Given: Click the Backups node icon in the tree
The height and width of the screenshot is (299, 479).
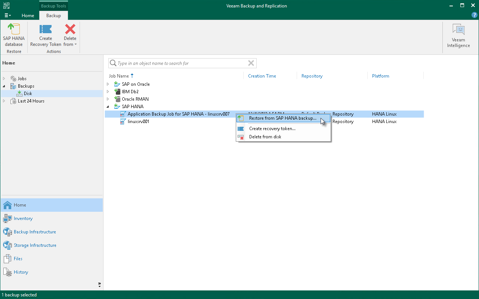Looking at the screenshot, I should coord(13,86).
